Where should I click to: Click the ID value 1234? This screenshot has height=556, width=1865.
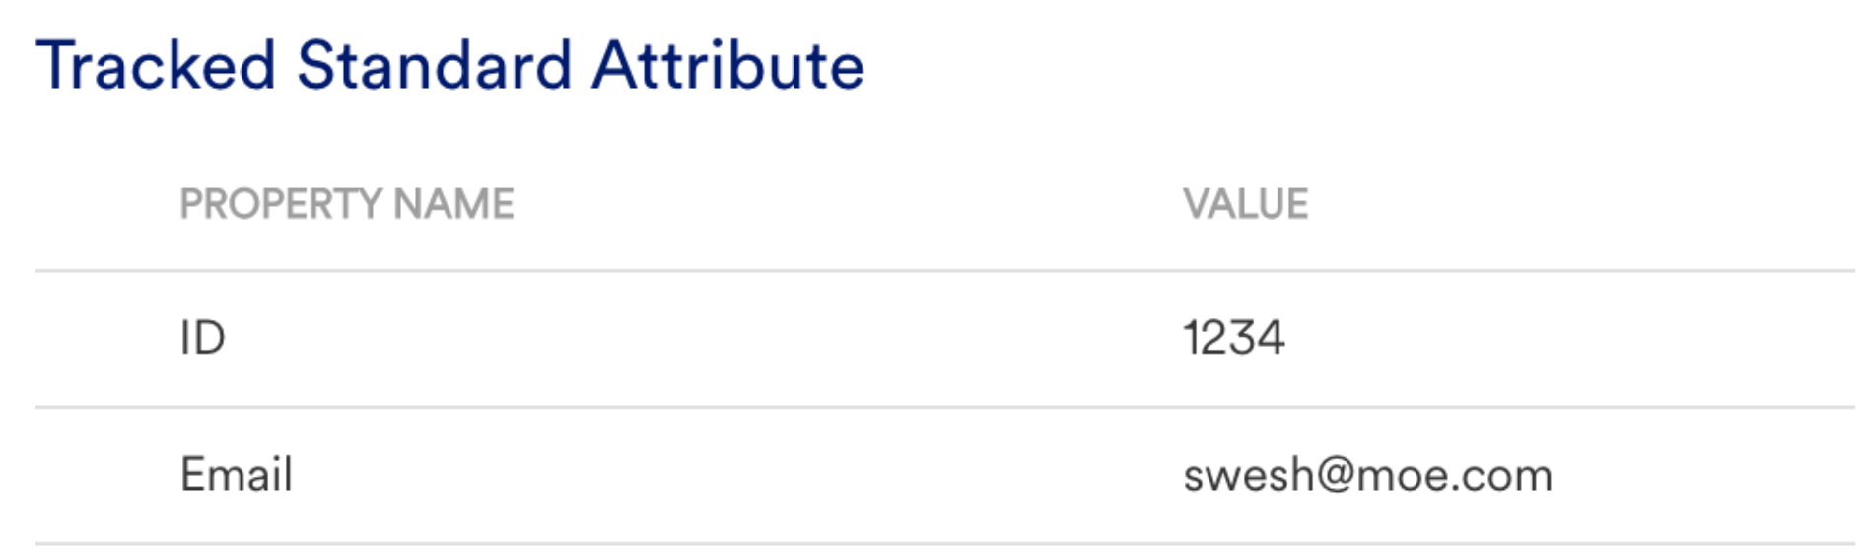[1233, 338]
